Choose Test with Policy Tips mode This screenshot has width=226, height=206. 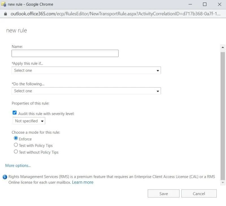16,145
